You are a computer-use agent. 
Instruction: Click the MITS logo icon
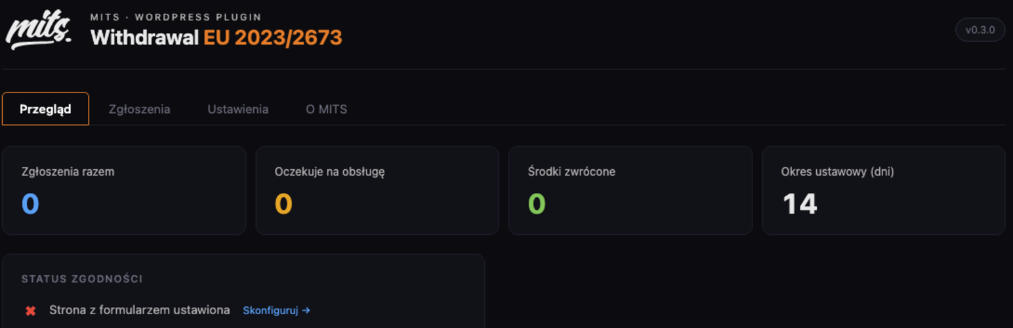tap(39, 30)
